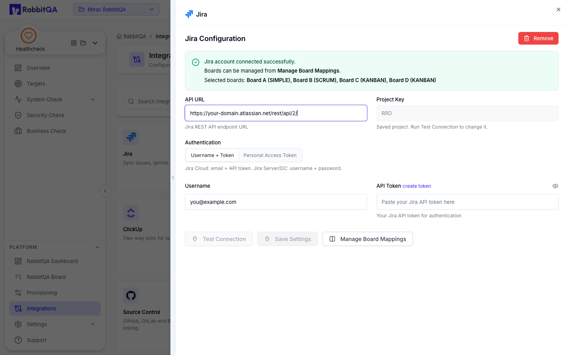Click the Support question mark icon
Screen dimensions: 568x355
coord(18,340)
